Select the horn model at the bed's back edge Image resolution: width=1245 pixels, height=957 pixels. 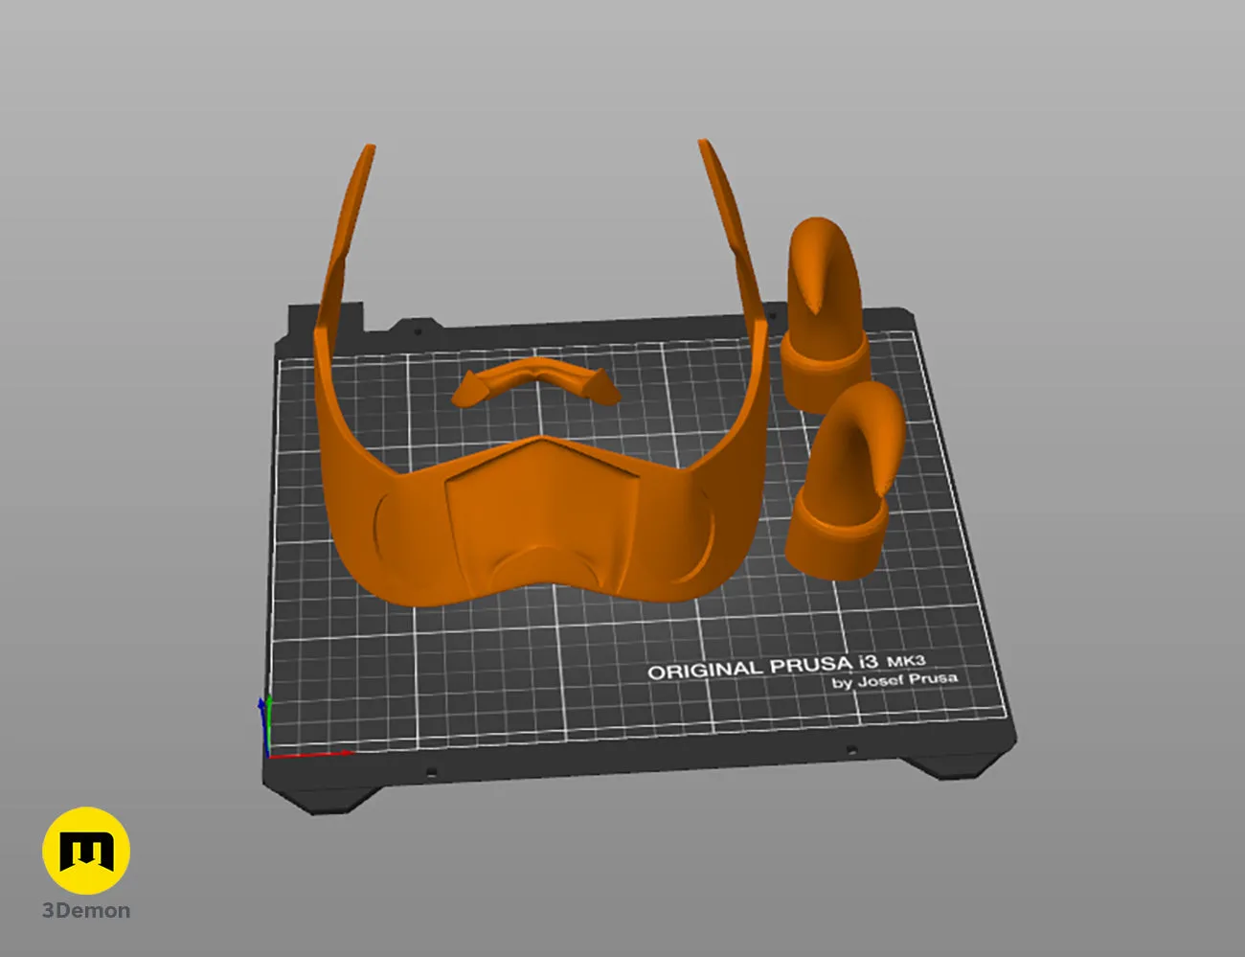(x=826, y=313)
